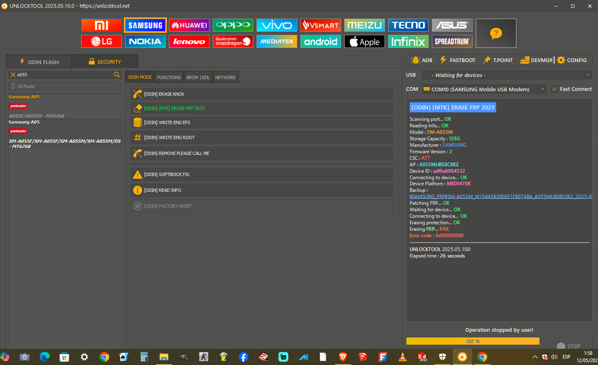Click the device ID adf6a6004532
Image resolution: width=598 pixels, height=365 pixels.
click(449, 171)
